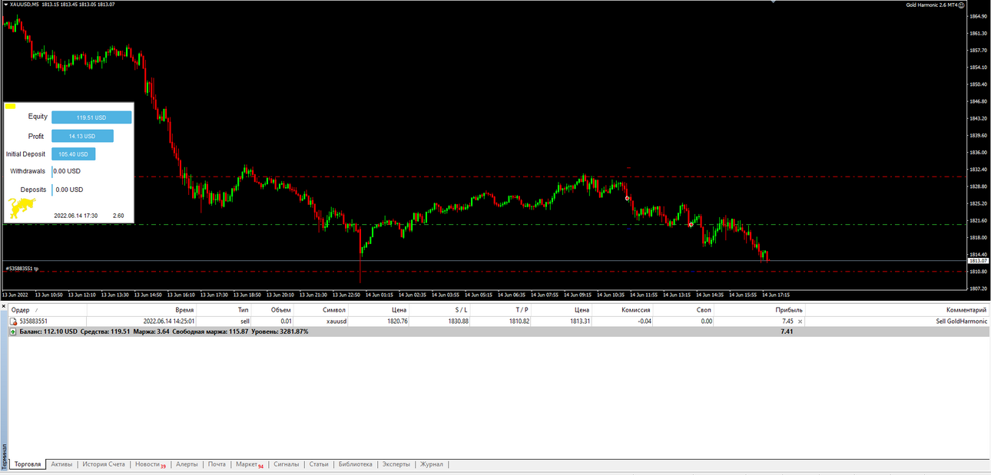Click the commission value -0.04
Screen dimensions: 991x475
tap(644, 322)
